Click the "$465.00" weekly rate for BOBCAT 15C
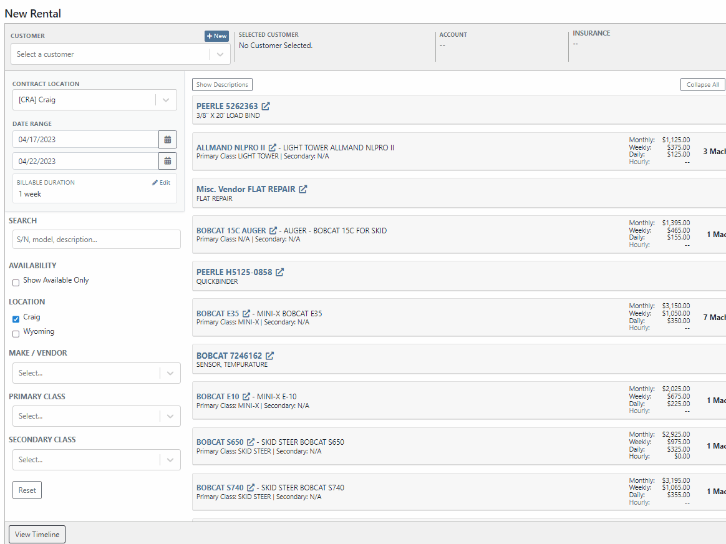Image resolution: width=726 pixels, height=544 pixels. (679, 230)
